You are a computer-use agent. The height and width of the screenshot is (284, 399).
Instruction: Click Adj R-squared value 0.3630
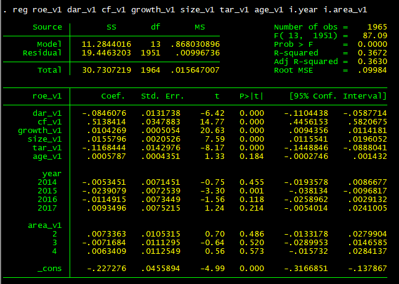tap(373, 62)
